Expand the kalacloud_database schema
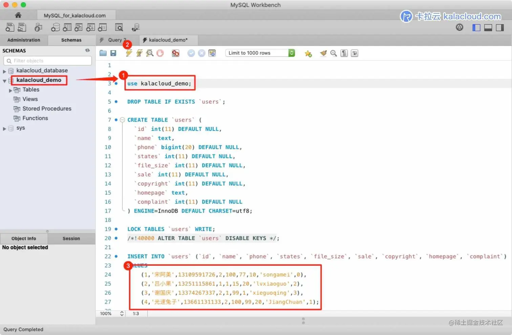Image resolution: width=512 pixels, height=335 pixels. click(4, 71)
